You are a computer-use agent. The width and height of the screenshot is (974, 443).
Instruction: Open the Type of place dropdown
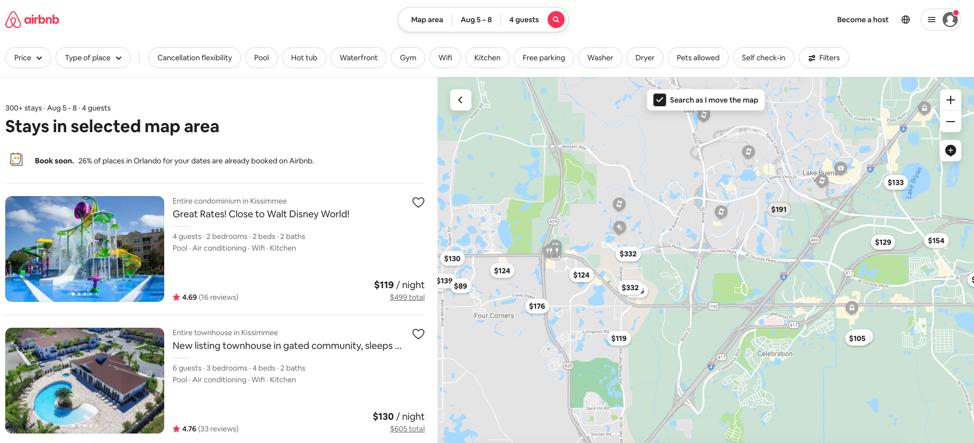(93, 58)
